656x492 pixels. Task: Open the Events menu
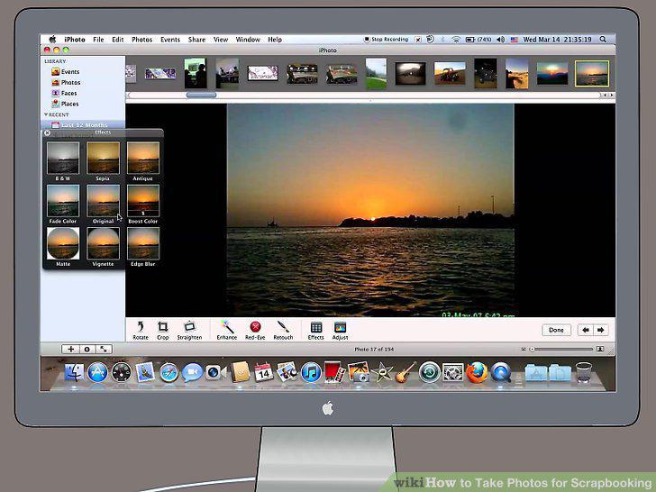tap(169, 40)
